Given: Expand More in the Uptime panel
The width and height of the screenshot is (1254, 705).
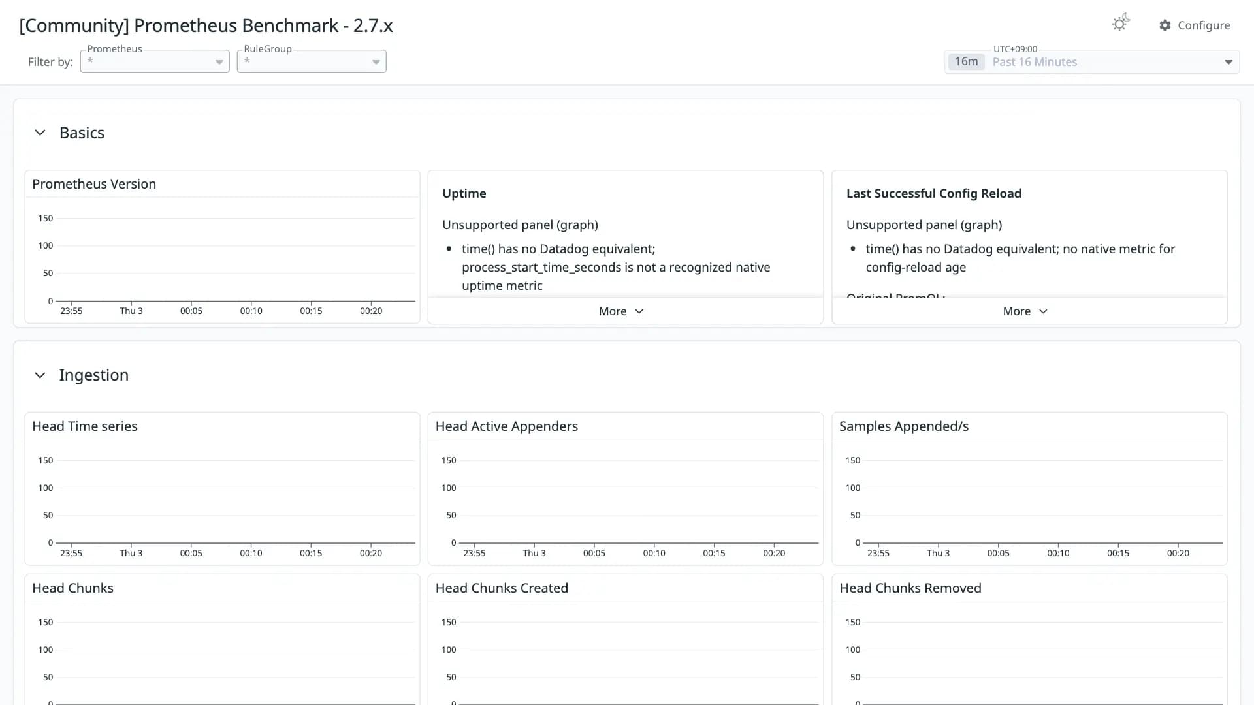Looking at the screenshot, I should click(x=621, y=311).
